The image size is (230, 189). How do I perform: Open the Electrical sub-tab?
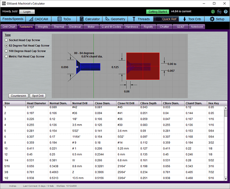click(x=75, y=27)
